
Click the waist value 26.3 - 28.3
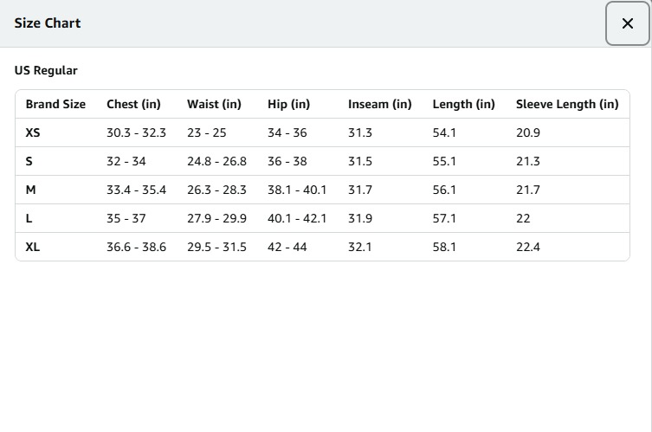tap(216, 190)
